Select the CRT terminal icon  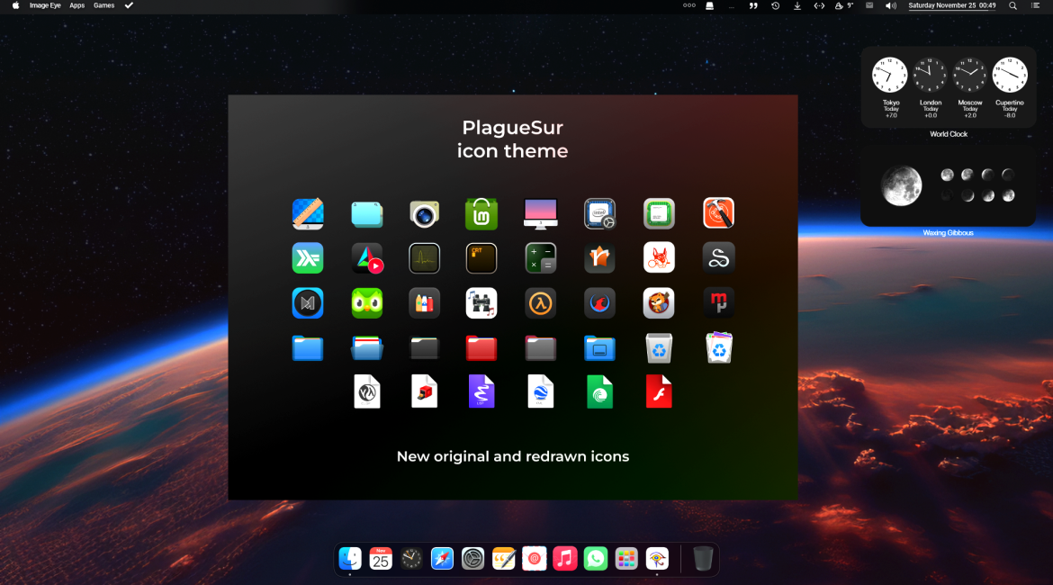[481, 257]
